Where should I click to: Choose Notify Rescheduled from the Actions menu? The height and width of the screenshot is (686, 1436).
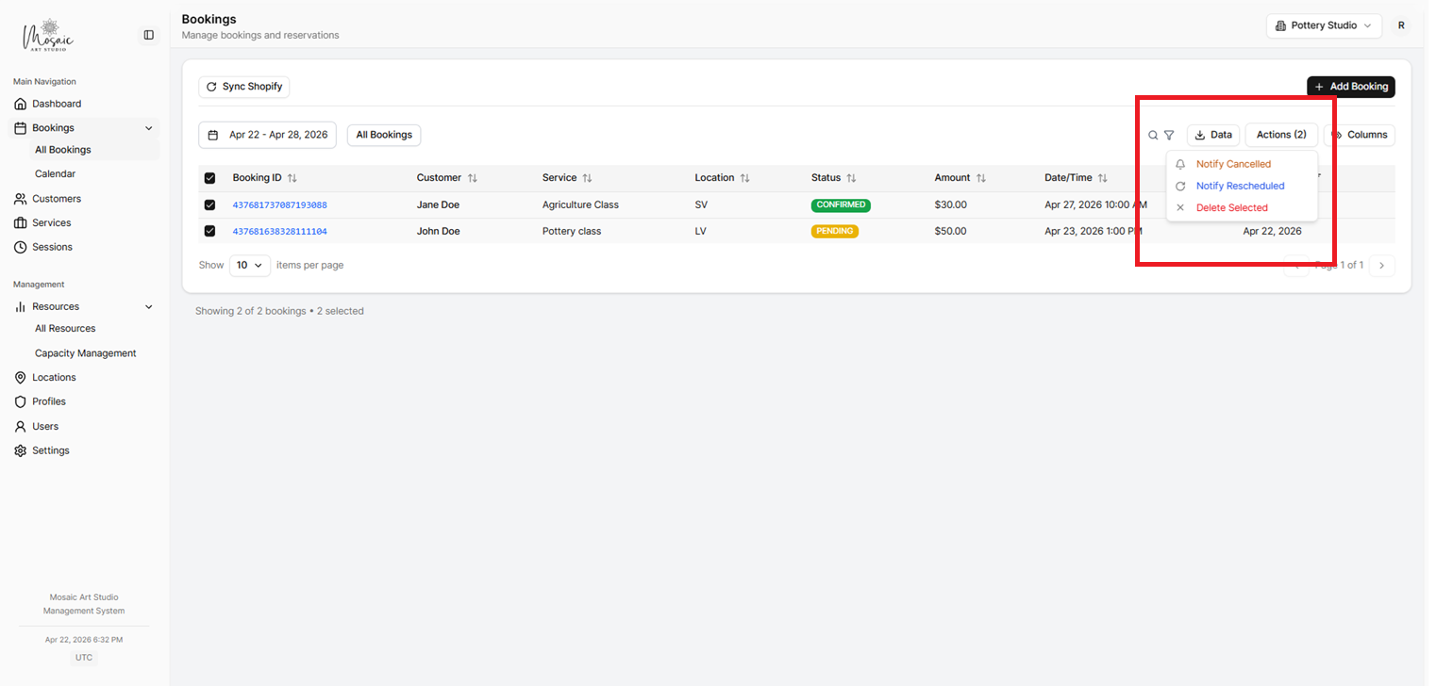(x=1241, y=186)
